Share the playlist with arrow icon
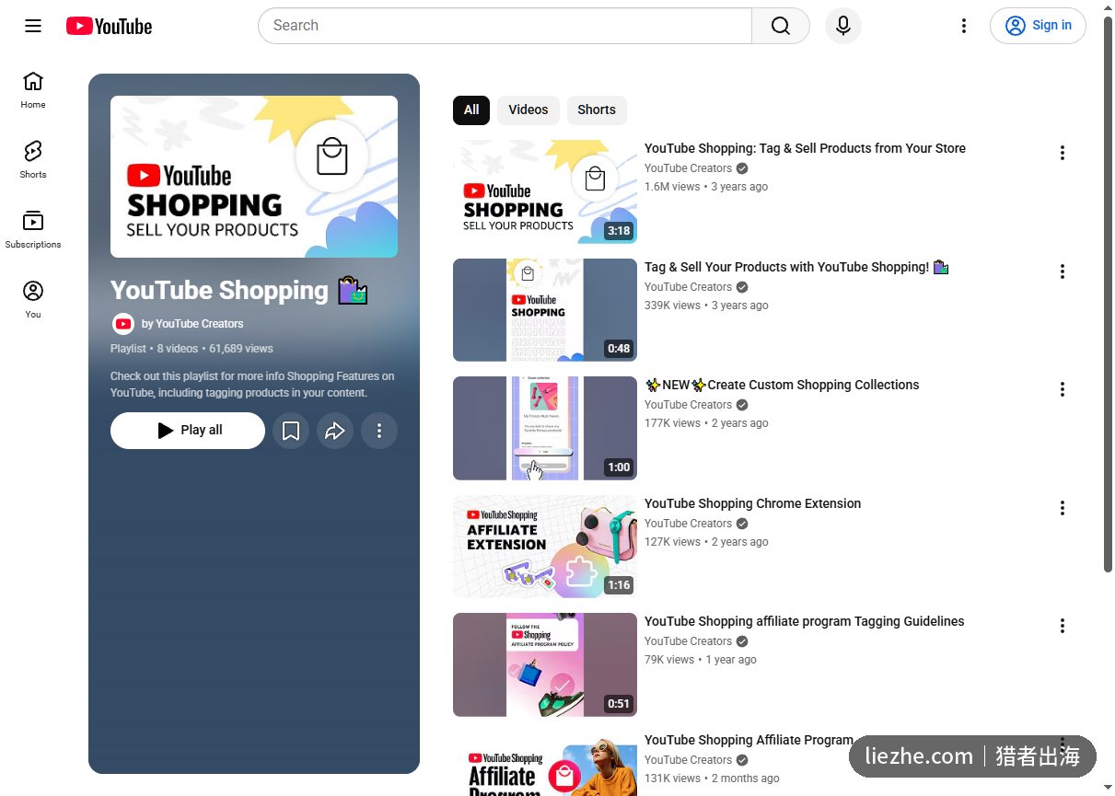The image size is (1115, 796). pyautogui.click(x=335, y=431)
